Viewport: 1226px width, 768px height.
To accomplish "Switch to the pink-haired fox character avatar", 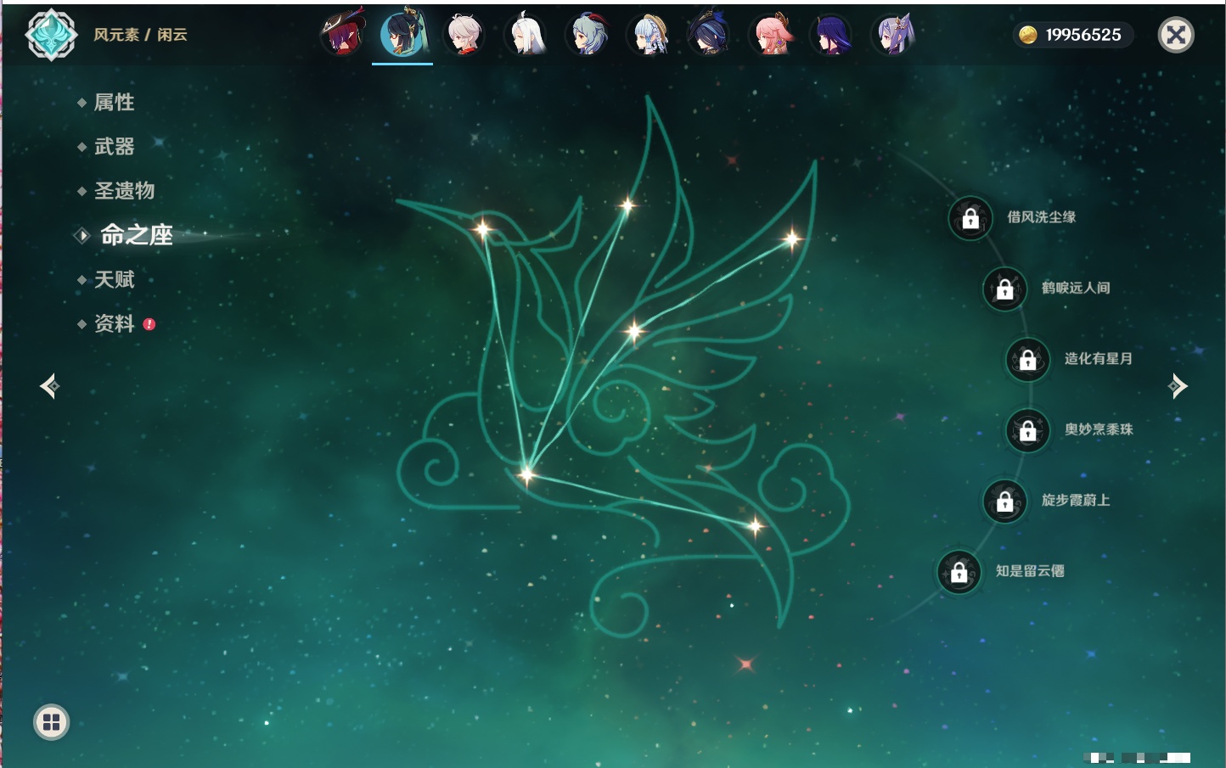I will click(771, 34).
